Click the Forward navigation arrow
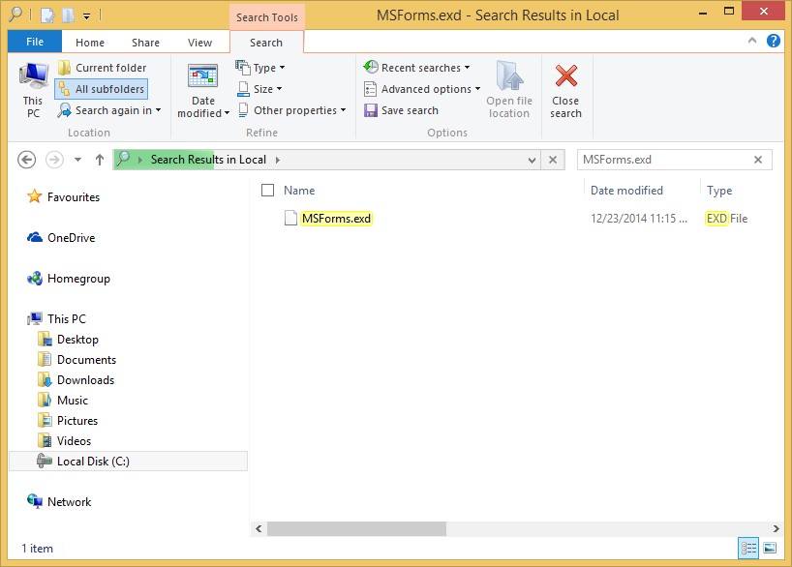This screenshot has width=792, height=567. pyautogui.click(x=54, y=160)
